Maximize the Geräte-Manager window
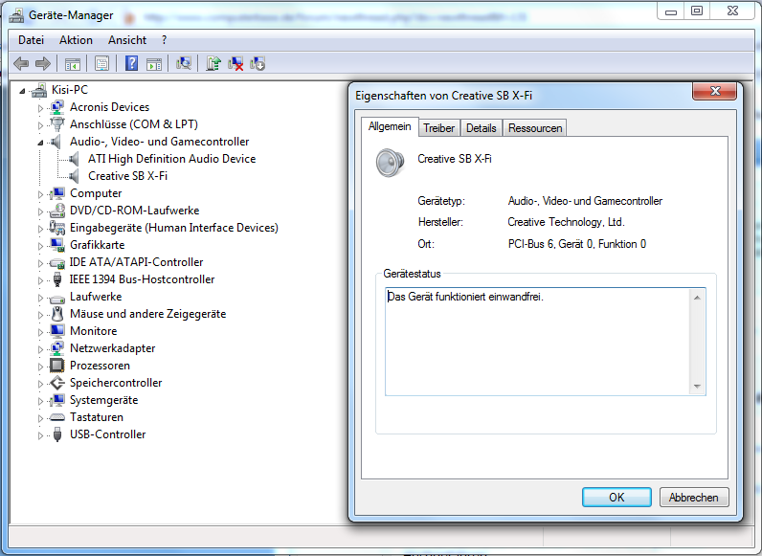Viewport: 762px width, 556px height. pyautogui.click(x=696, y=11)
